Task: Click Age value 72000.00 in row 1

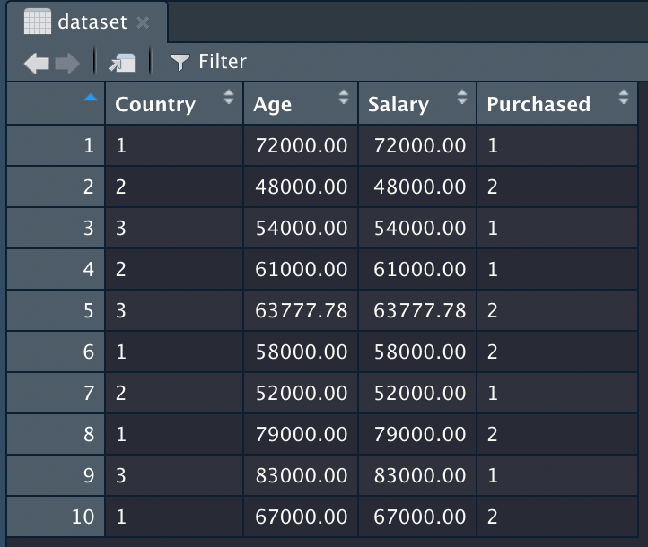Action: [x=302, y=145]
